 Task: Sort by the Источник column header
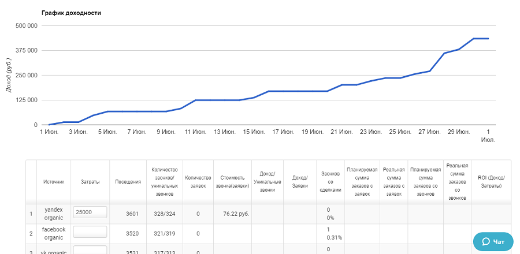(x=54, y=182)
